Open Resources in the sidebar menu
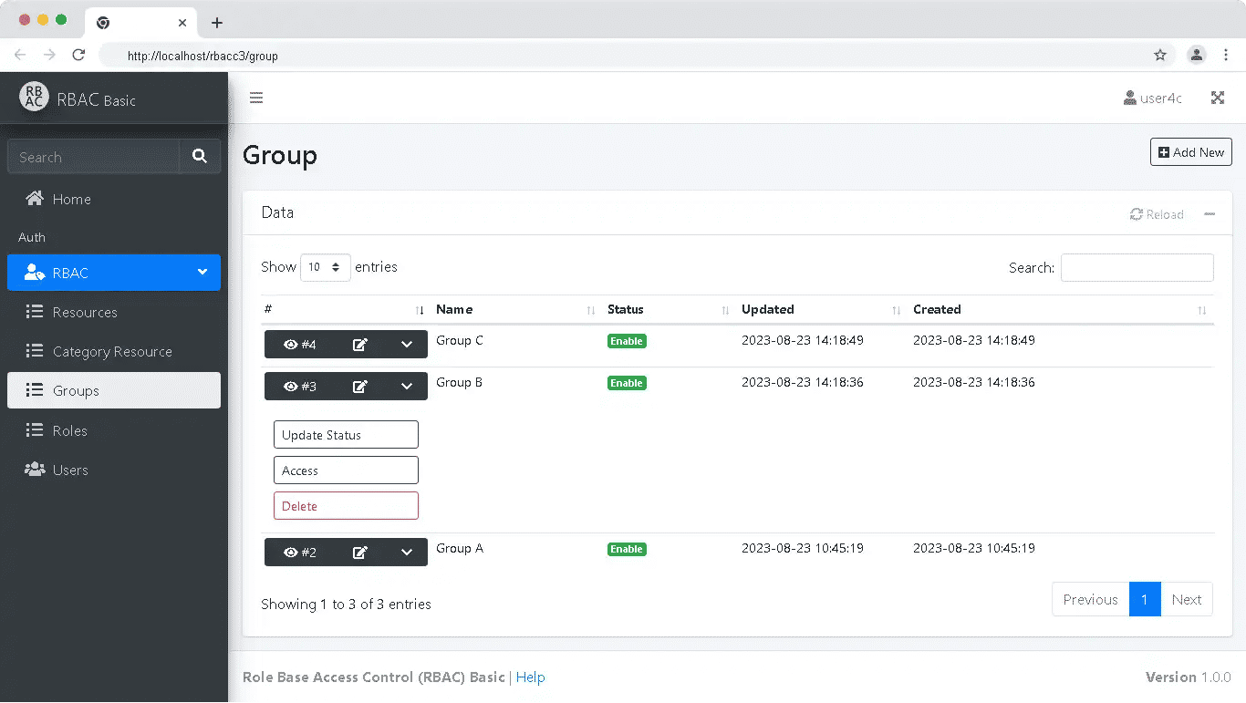The height and width of the screenshot is (703, 1246). pos(85,312)
